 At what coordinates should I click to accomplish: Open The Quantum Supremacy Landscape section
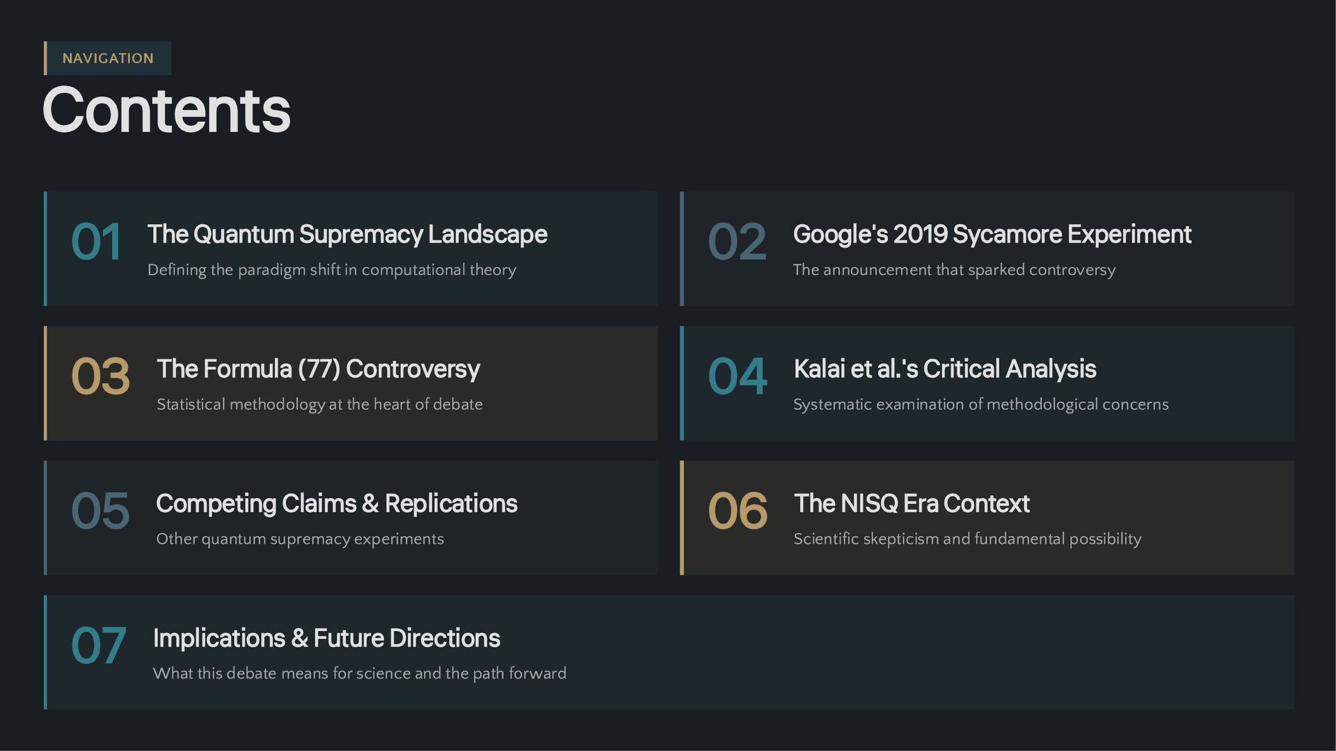(x=347, y=234)
